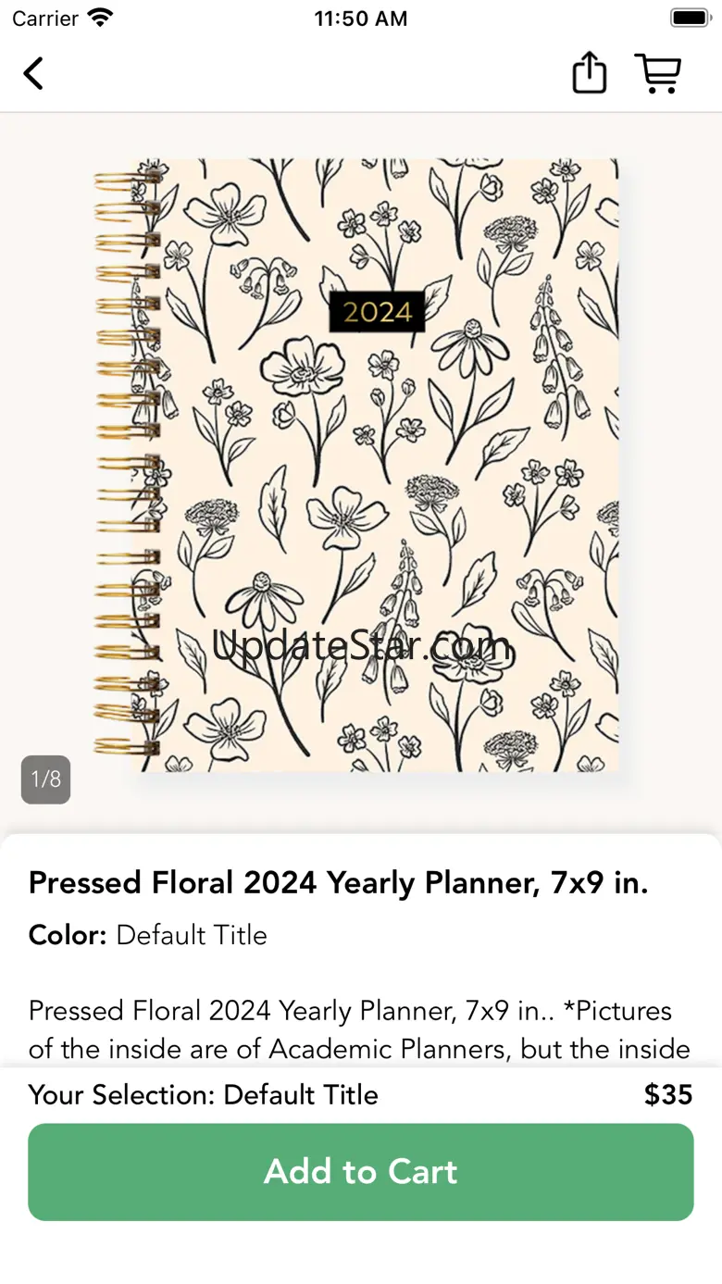Screen dimensions: 722x1284
Task: Open the share sheet icon
Action: point(590,72)
